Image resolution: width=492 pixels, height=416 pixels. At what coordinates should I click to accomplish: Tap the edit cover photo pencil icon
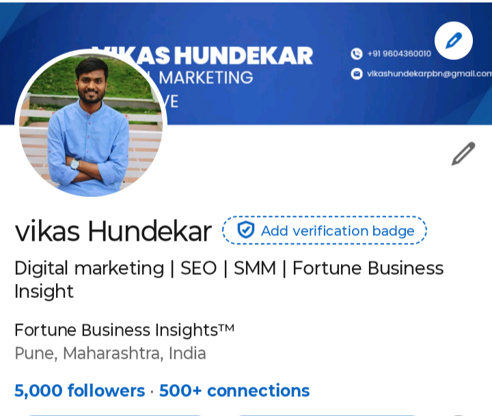point(453,41)
